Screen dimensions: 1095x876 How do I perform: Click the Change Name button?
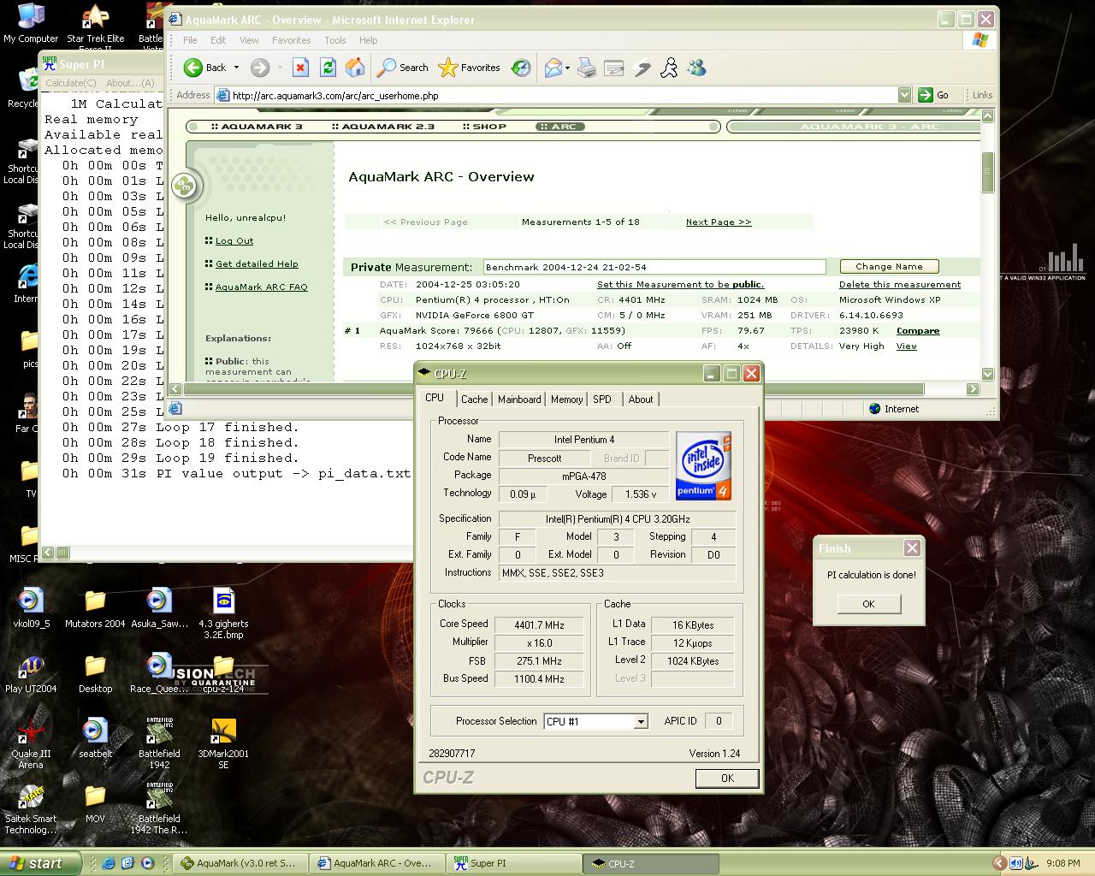(x=889, y=267)
